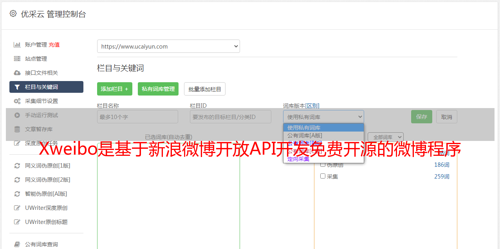
Task: Open the [区别] link beside 词库版本
Action: (312, 106)
